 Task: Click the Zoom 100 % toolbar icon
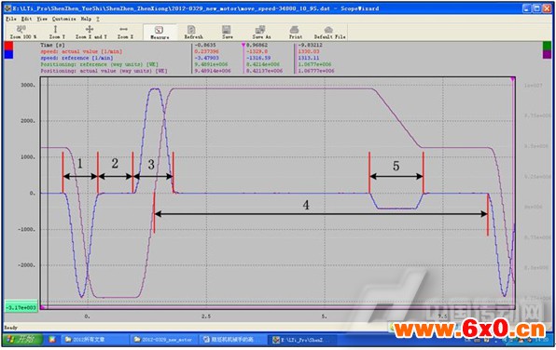[x=22, y=32]
